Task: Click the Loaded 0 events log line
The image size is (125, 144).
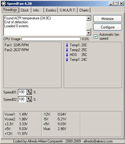Action: 16,26
